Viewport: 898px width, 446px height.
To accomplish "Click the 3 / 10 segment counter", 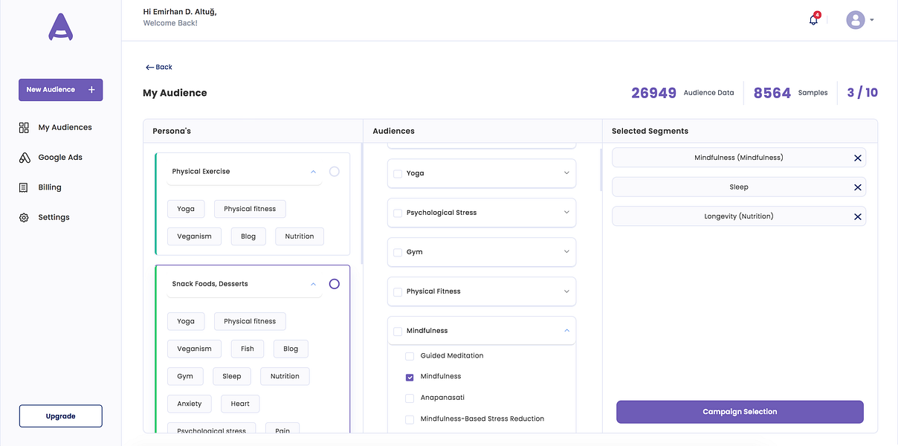I will (862, 93).
